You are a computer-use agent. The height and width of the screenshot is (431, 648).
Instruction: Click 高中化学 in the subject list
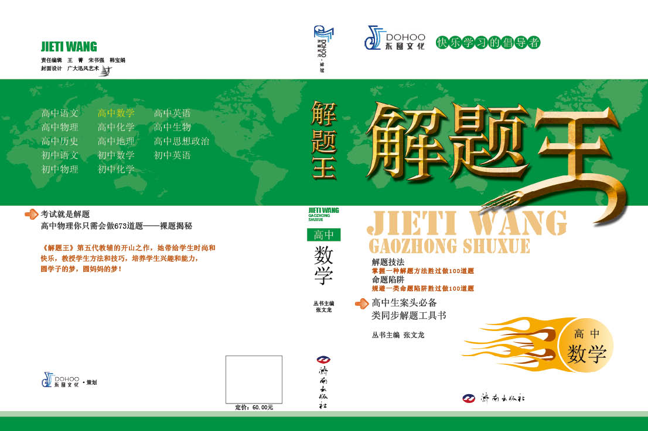(x=116, y=127)
